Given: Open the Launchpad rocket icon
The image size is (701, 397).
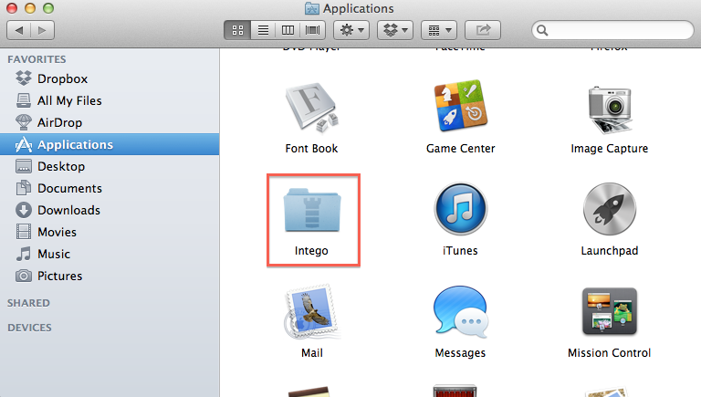Looking at the screenshot, I should tap(610, 209).
